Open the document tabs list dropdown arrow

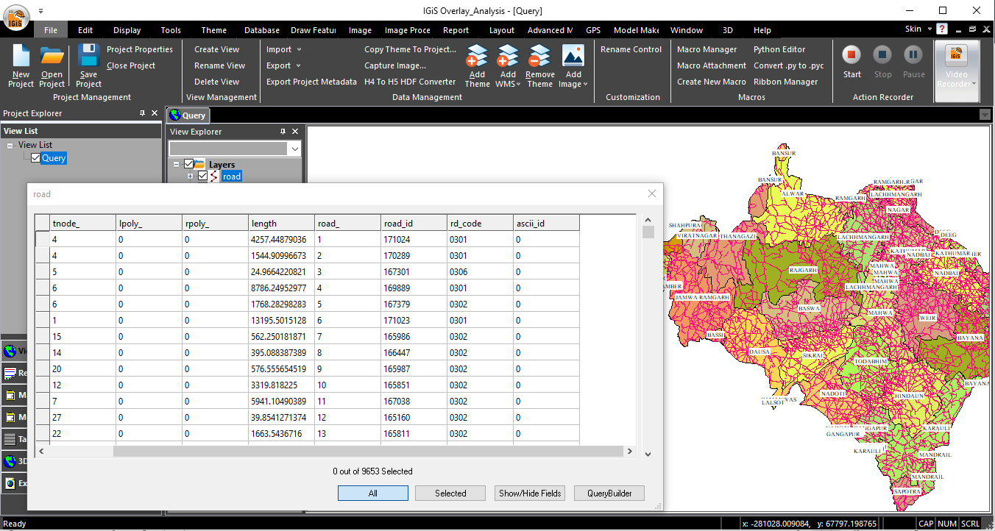985,115
